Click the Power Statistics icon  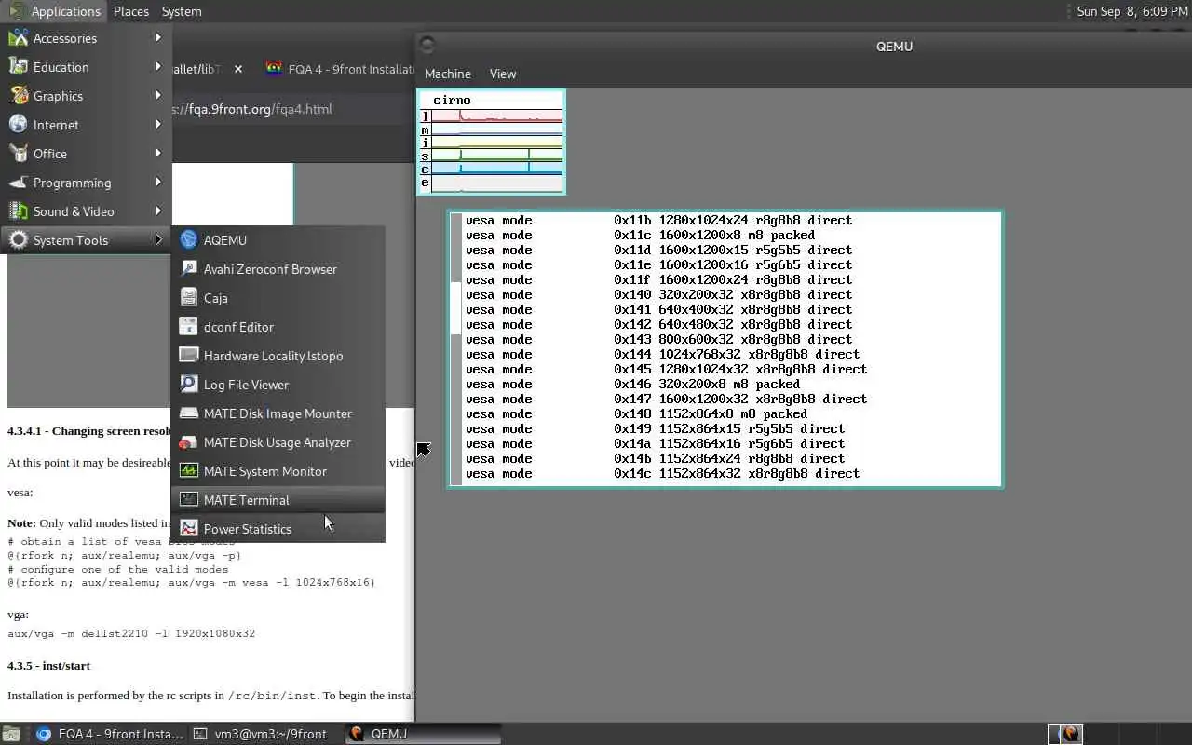point(189,529)
